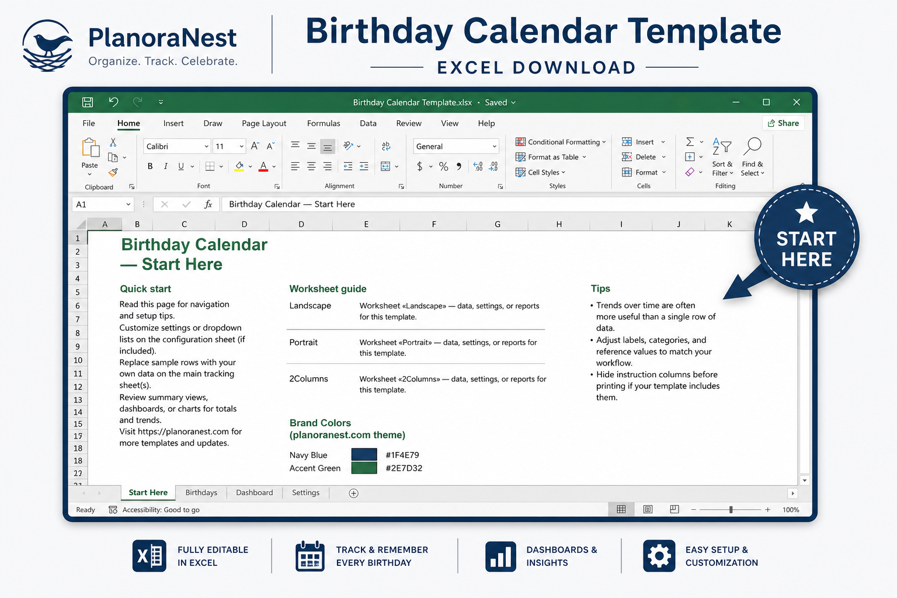The image size is (897, 598).
Task: Apply Percent Style format
Action: click(444, 166)
